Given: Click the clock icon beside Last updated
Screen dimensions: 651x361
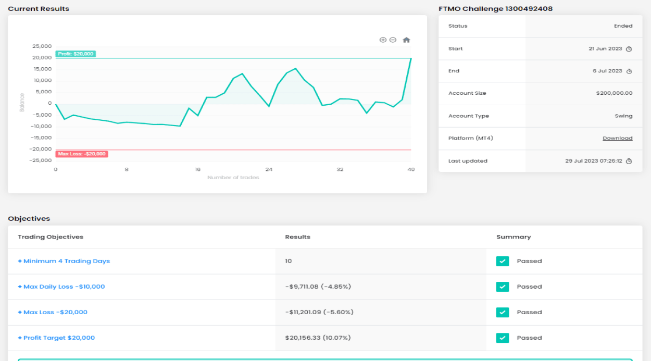Looking at the screenshot, I should [629, 161].
